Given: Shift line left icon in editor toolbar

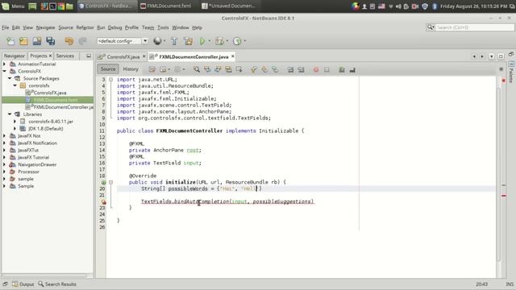Looking at the screenshot, I should pos(290,69).
